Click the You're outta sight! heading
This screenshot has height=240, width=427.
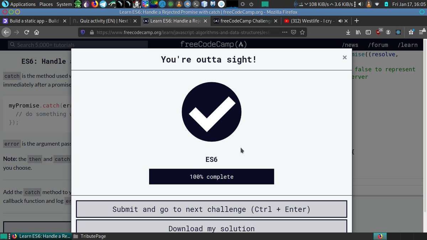209,59
